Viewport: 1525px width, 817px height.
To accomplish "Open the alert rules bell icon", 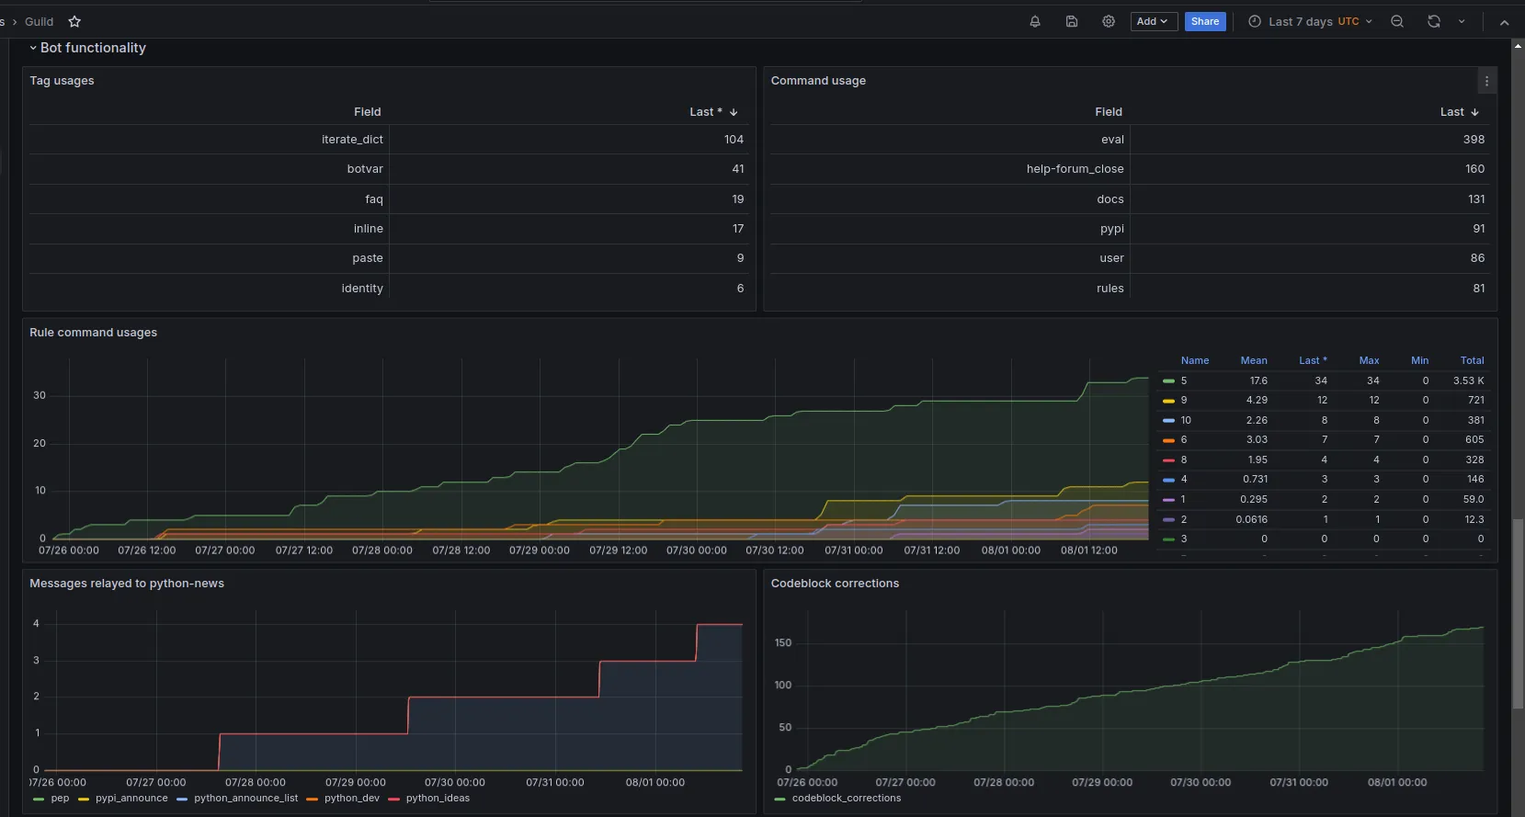I will (x=1035, y=21).
